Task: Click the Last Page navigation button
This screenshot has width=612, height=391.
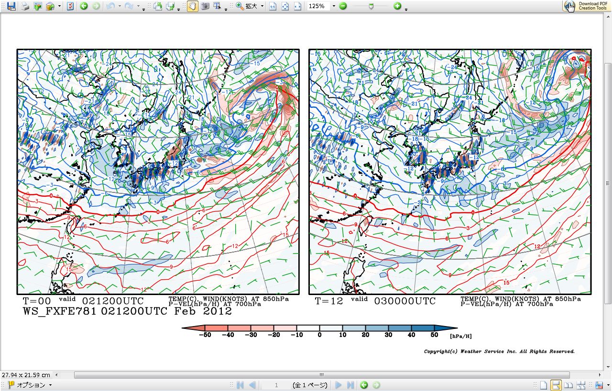Action: [x=350, y=385]
